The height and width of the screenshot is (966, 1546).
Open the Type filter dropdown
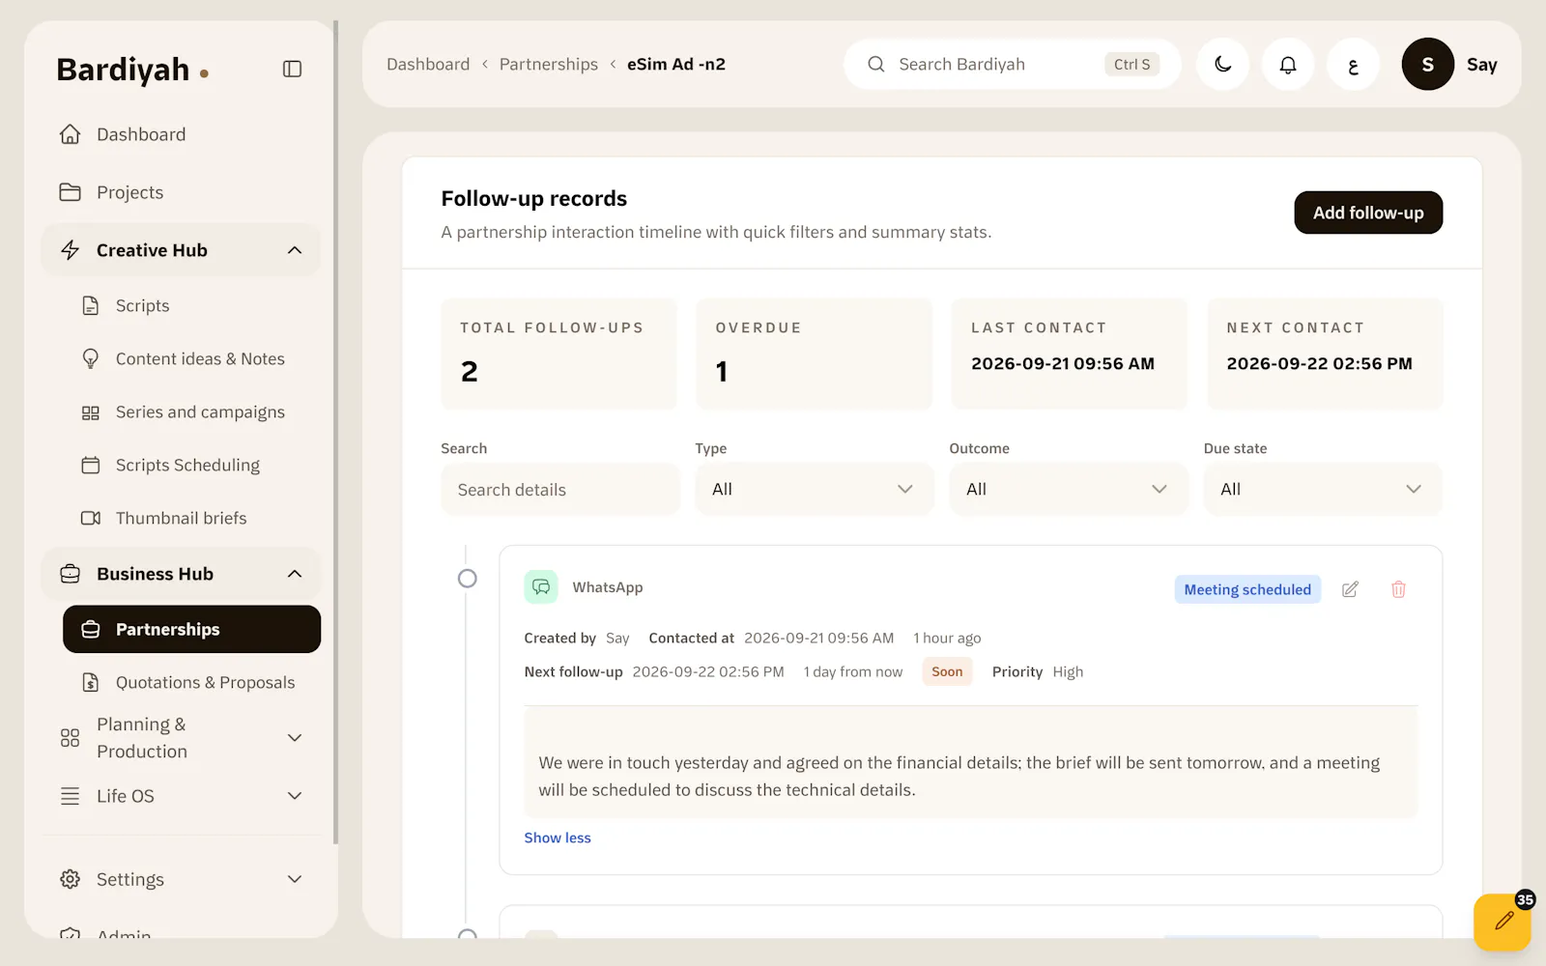point(814,489)
